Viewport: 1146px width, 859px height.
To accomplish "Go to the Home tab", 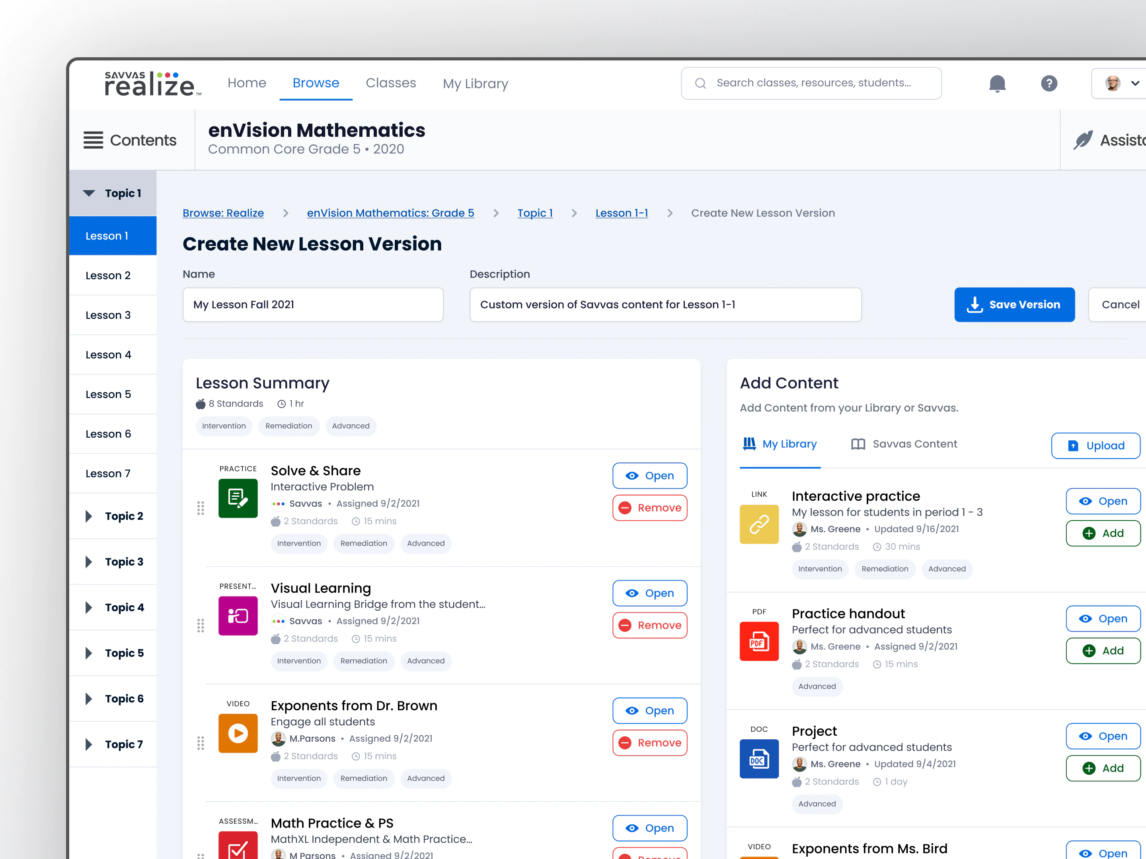I will pos(247,83).
